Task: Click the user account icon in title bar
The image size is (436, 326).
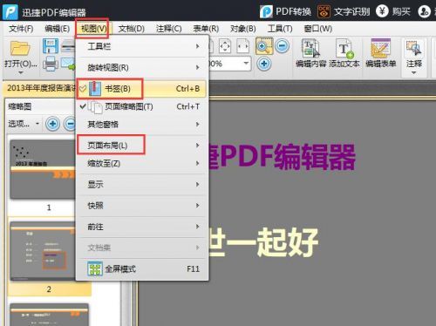Action: pos(424,11)
